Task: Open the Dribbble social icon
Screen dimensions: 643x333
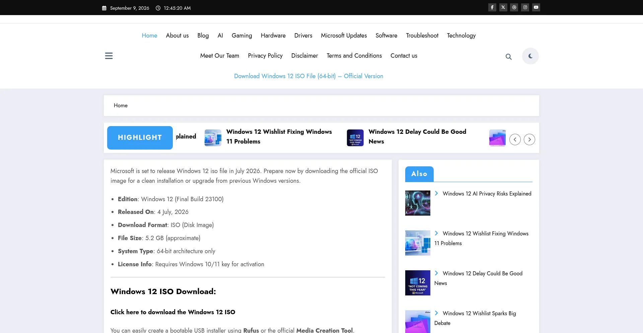Action: pos(514,7)
